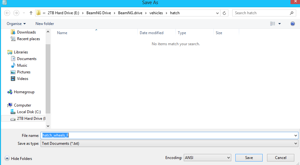Click the Music note icon

point(13,65)
